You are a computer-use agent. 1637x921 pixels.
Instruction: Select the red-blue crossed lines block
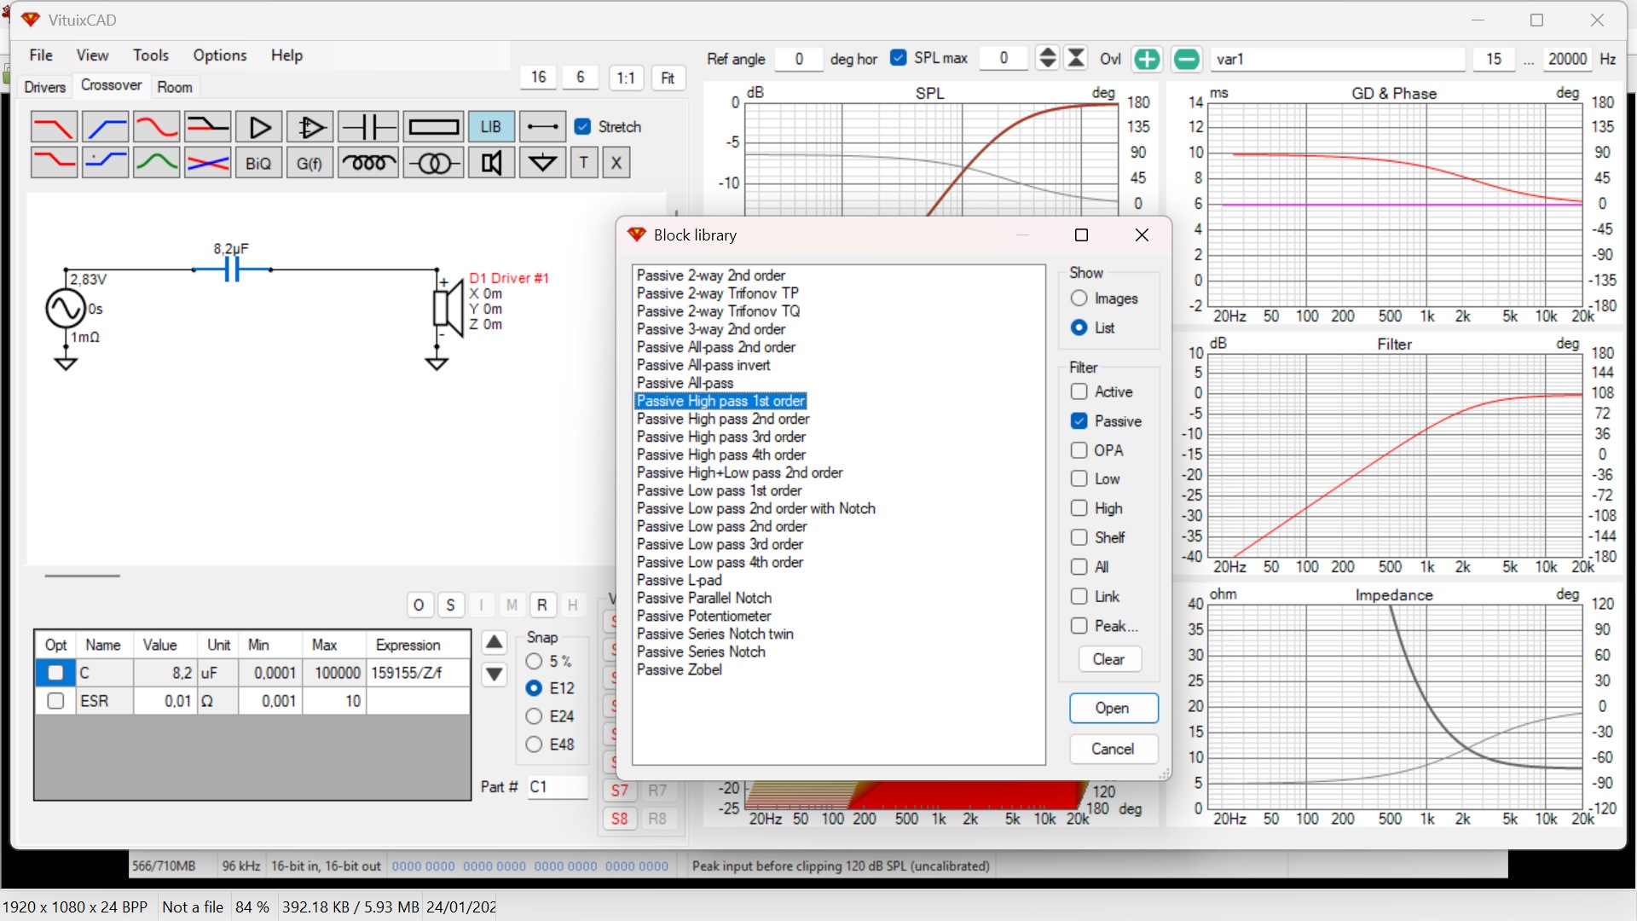pos(207,162)
